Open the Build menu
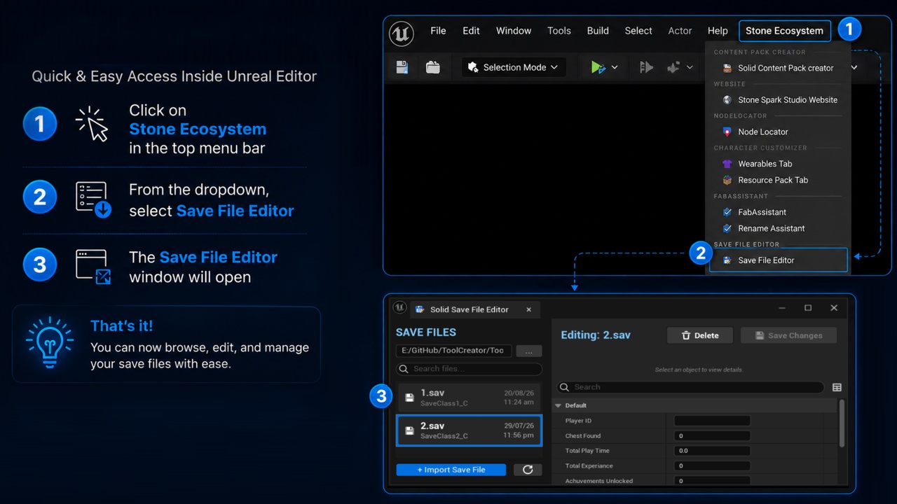 click(x=598, y=31)
